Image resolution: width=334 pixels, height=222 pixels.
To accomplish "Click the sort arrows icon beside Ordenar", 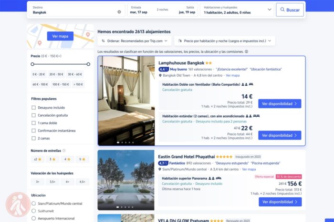I will (103, 41).
